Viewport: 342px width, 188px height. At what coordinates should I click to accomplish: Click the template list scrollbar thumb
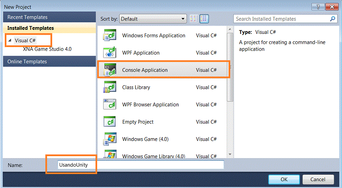230,67
